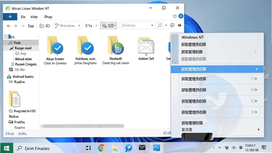Click the horizontal scrollbar thumb
Image resolution: width=272 pixels, height=153 pixels.
tap(84, 126)
